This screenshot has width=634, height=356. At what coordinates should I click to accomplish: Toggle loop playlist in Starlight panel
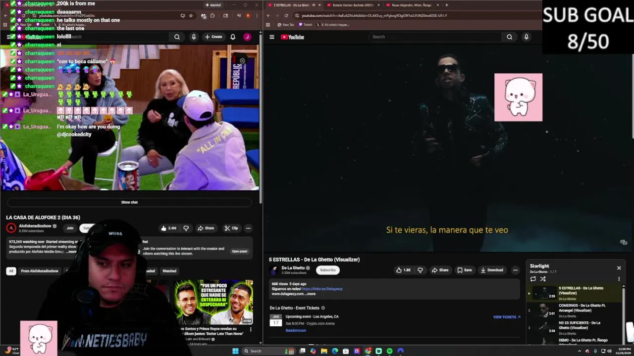(533, 279)
